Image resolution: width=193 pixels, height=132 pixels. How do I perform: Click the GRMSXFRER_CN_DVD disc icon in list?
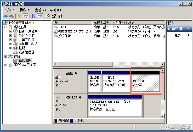coord(56,31)
